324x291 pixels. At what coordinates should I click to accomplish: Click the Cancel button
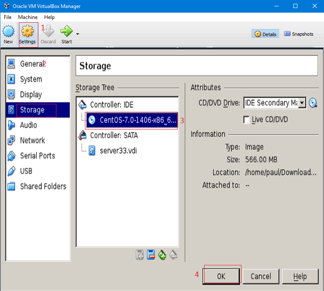(x=261, y=276)
